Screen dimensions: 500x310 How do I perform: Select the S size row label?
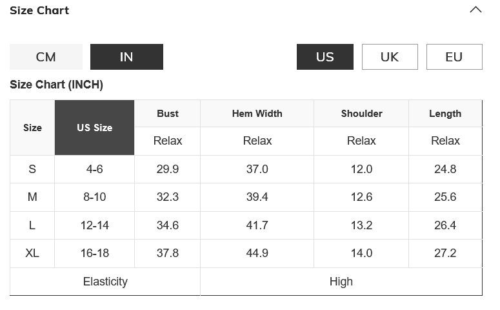tap(32, 169)
